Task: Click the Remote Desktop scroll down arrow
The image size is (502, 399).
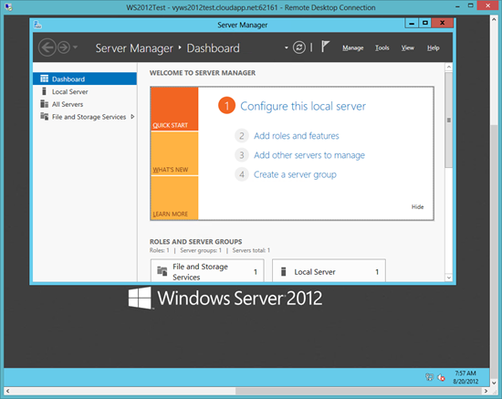Action: point(494,383)
